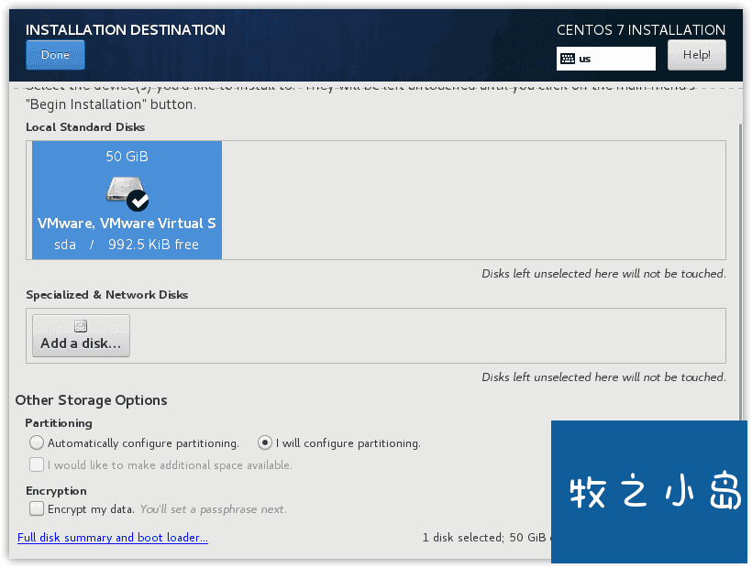Open Full disk summary and boot loader link

[x=113, y=538]
